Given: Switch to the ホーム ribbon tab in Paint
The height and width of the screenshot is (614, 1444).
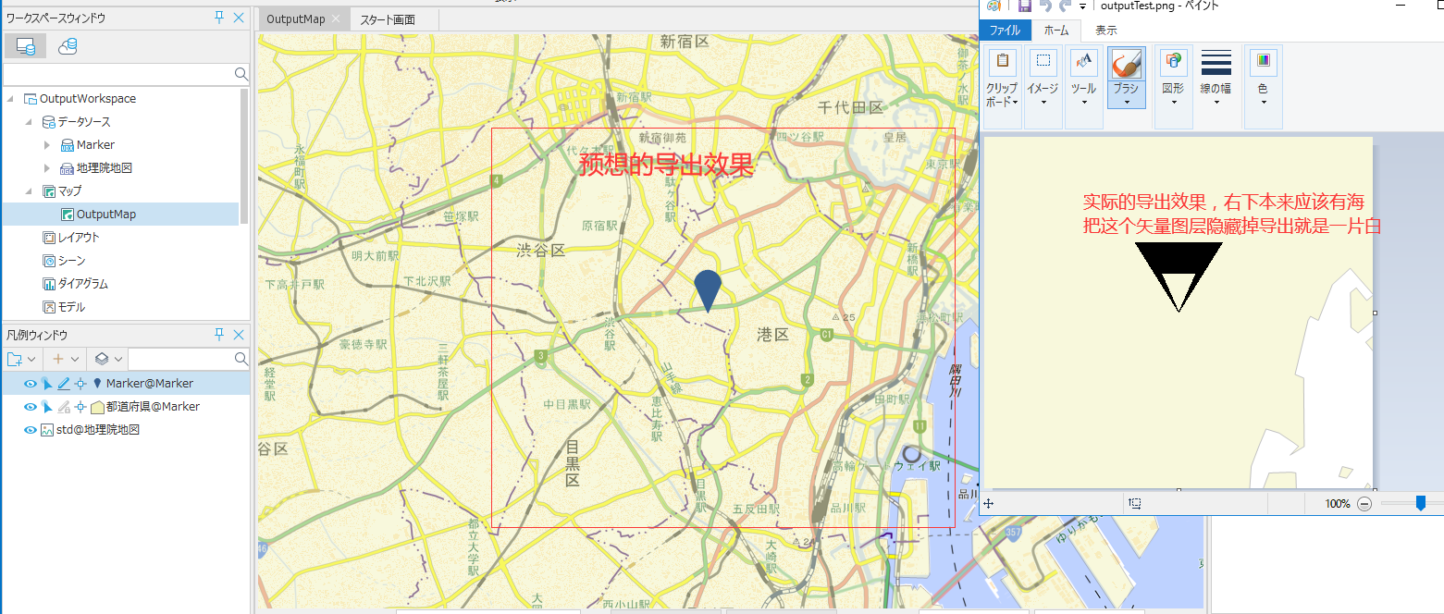Looking at the screenshot, I should 1055,31.
